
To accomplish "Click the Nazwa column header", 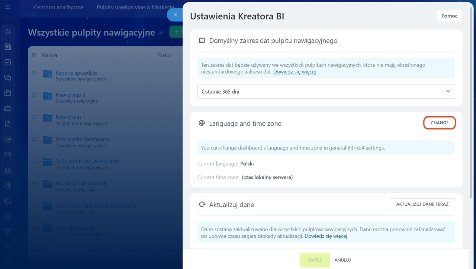I will (x=49, y=55).
